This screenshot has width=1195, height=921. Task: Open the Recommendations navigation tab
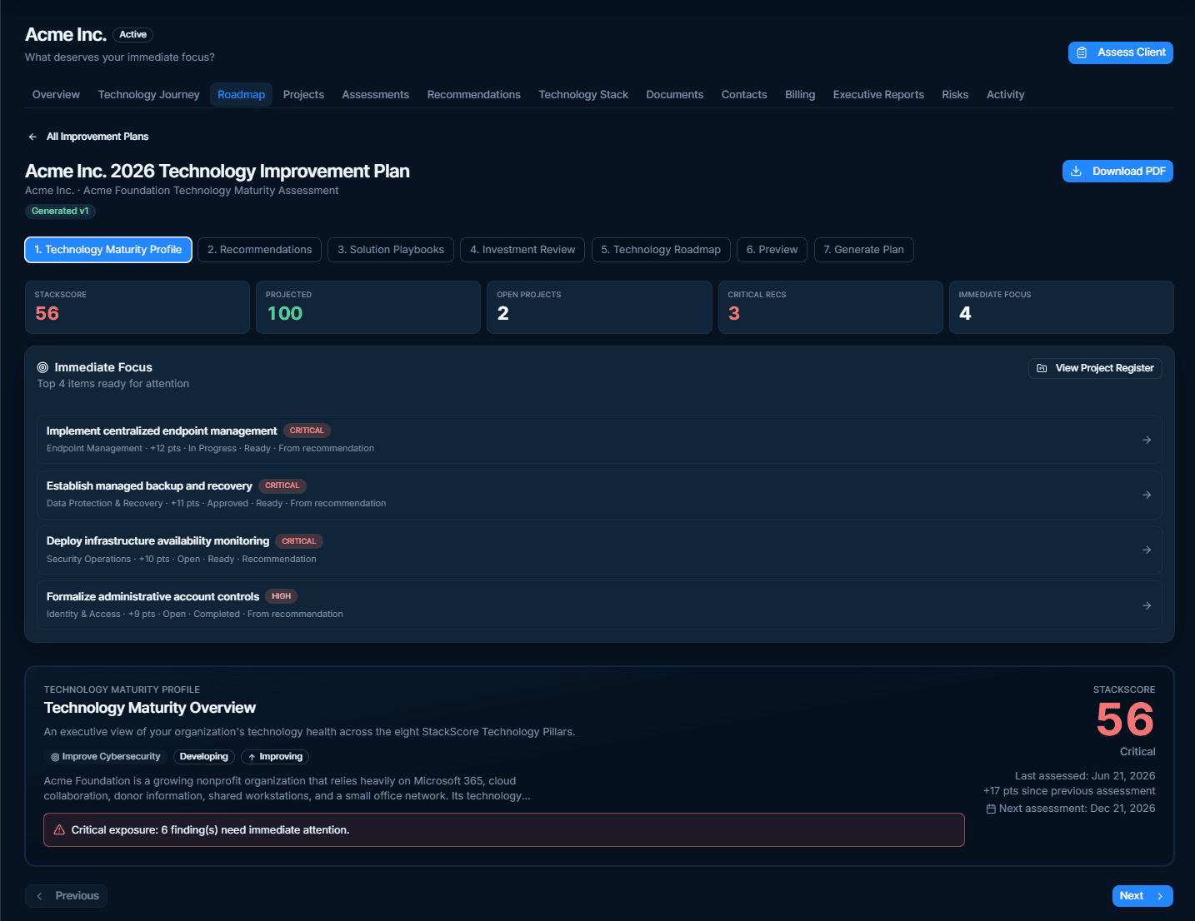[474, 95]
